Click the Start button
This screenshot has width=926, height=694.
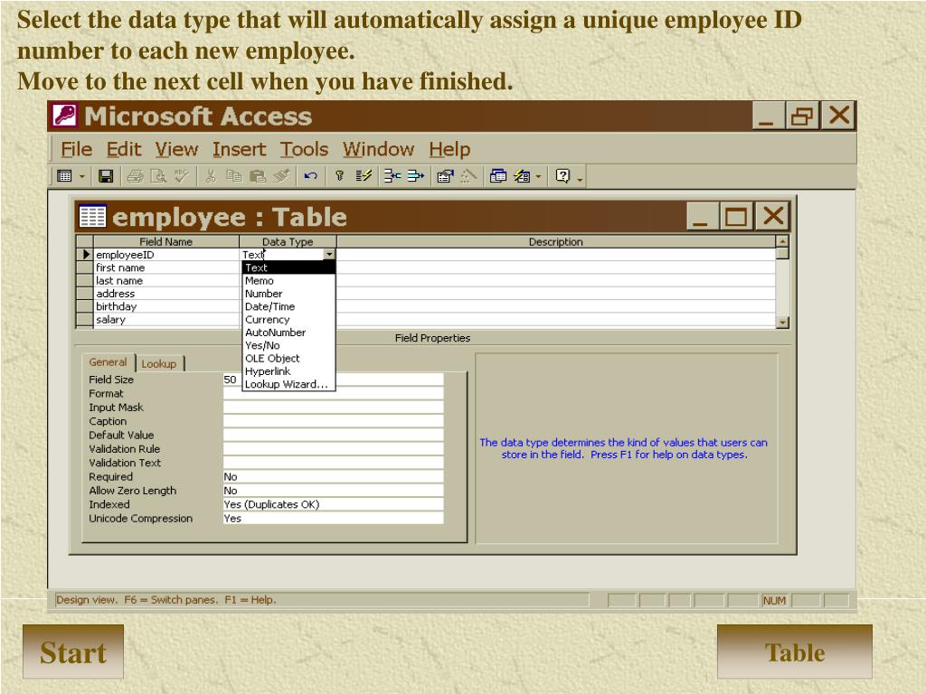(x=73, y=652)
